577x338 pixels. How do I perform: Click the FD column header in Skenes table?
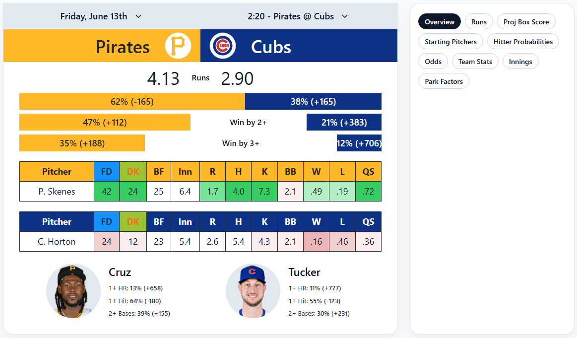pos(106,171)
